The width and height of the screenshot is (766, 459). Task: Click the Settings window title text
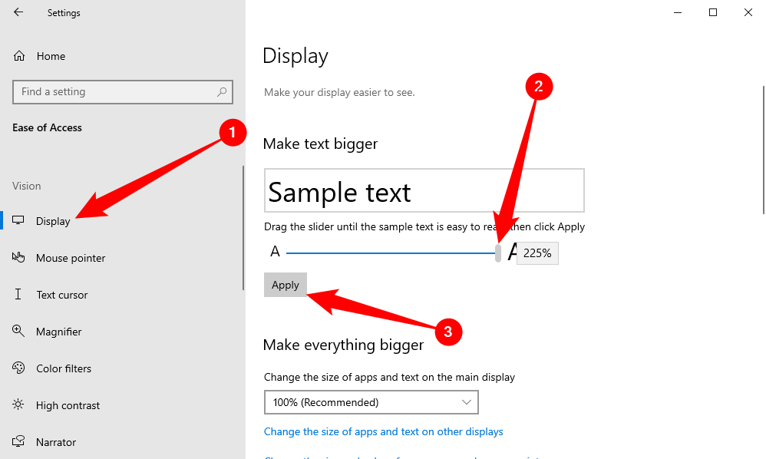64,13
